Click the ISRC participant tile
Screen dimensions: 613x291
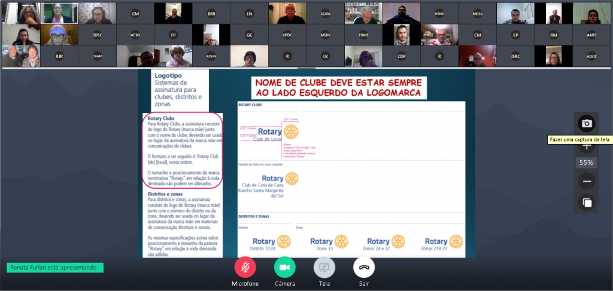pos(515,56)
